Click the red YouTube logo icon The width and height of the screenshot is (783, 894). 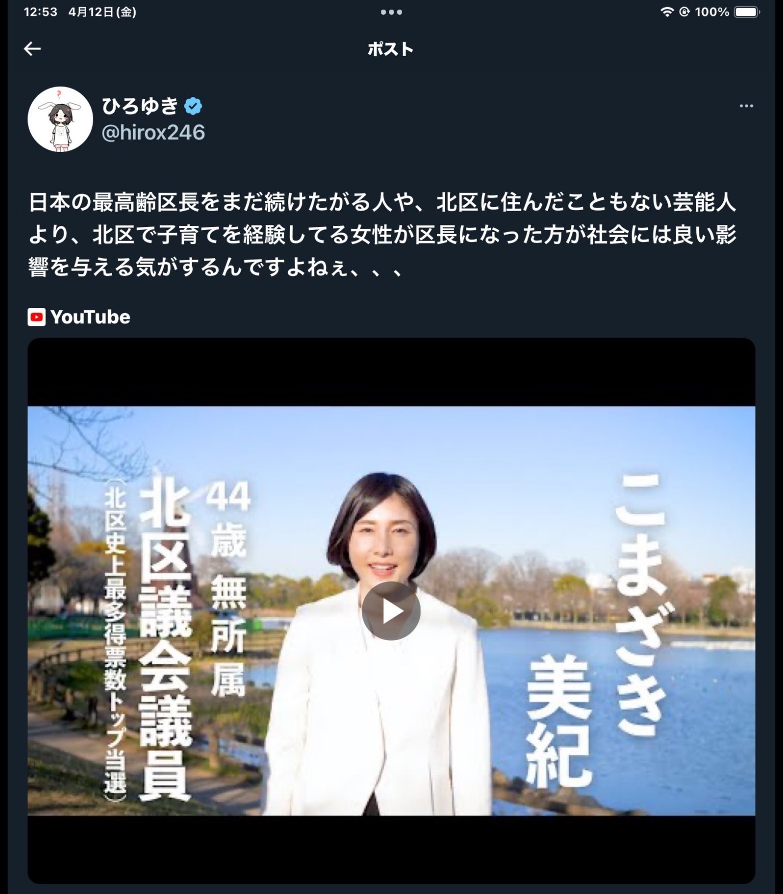[37, 317]
